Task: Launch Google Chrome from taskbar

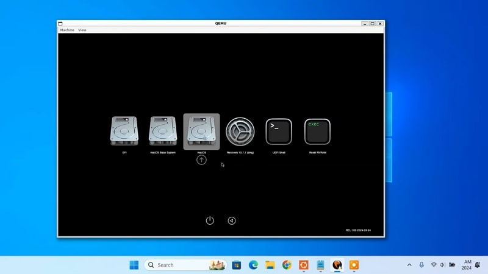Action: click(287, 265)
